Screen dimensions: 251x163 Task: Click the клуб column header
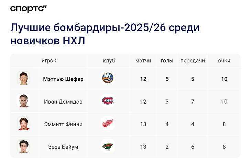pos(109,61)
